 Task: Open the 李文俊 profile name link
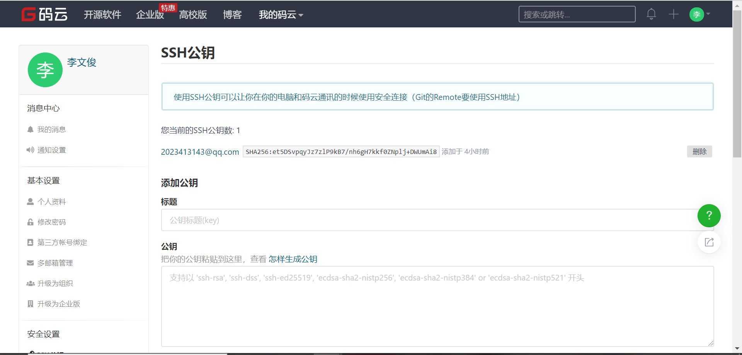(82, 63)
